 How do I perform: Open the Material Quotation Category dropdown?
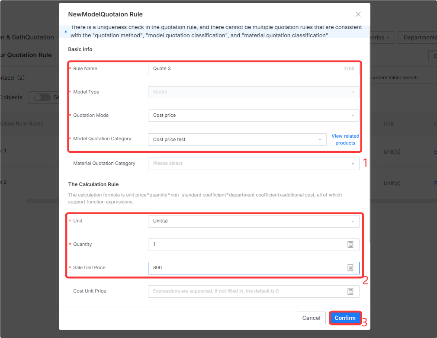[254, 164]
